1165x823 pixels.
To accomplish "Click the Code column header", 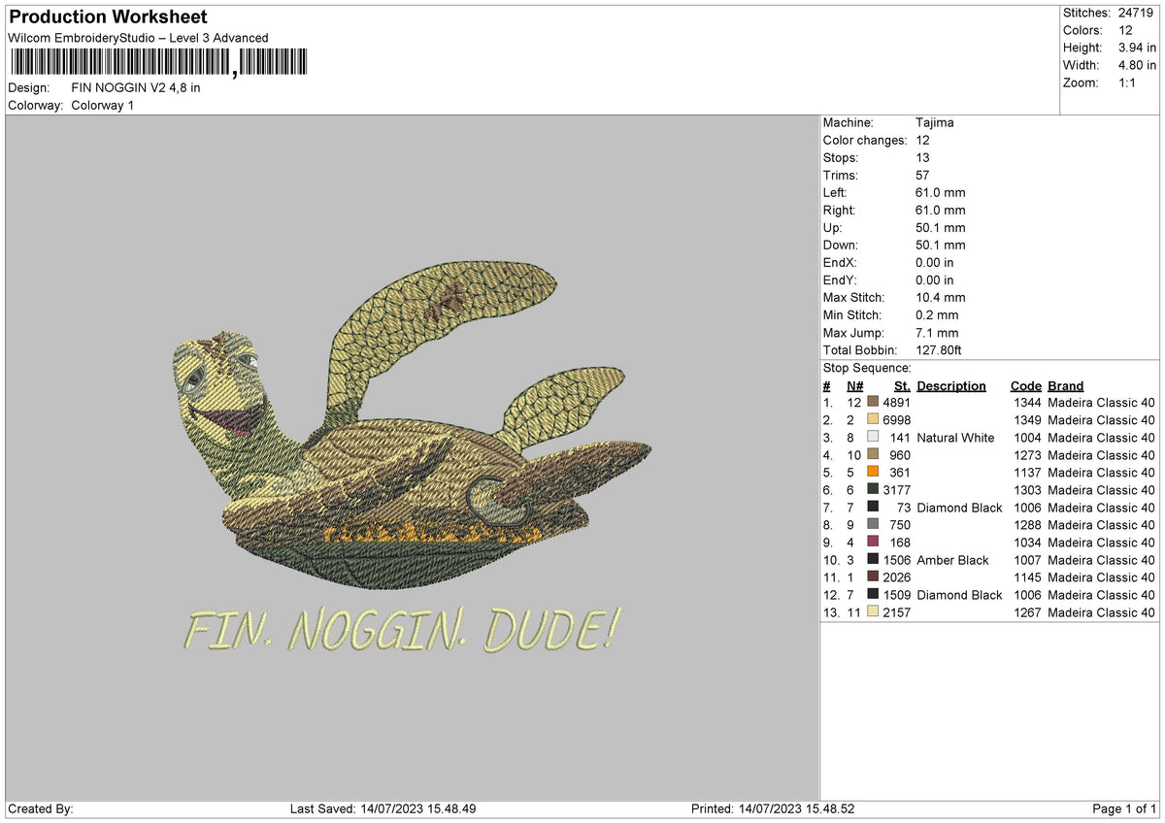I will (1026, 385).
